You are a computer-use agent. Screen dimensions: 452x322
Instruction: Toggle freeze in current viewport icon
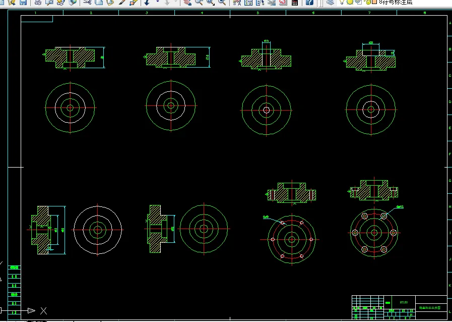coord(358,2)
